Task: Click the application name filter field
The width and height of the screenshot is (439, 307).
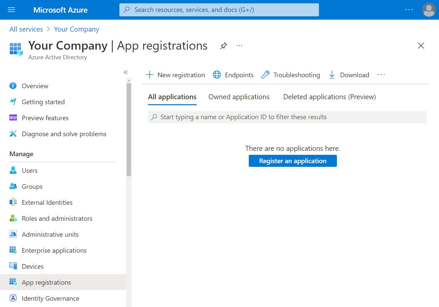Action: tap(287, 117)
